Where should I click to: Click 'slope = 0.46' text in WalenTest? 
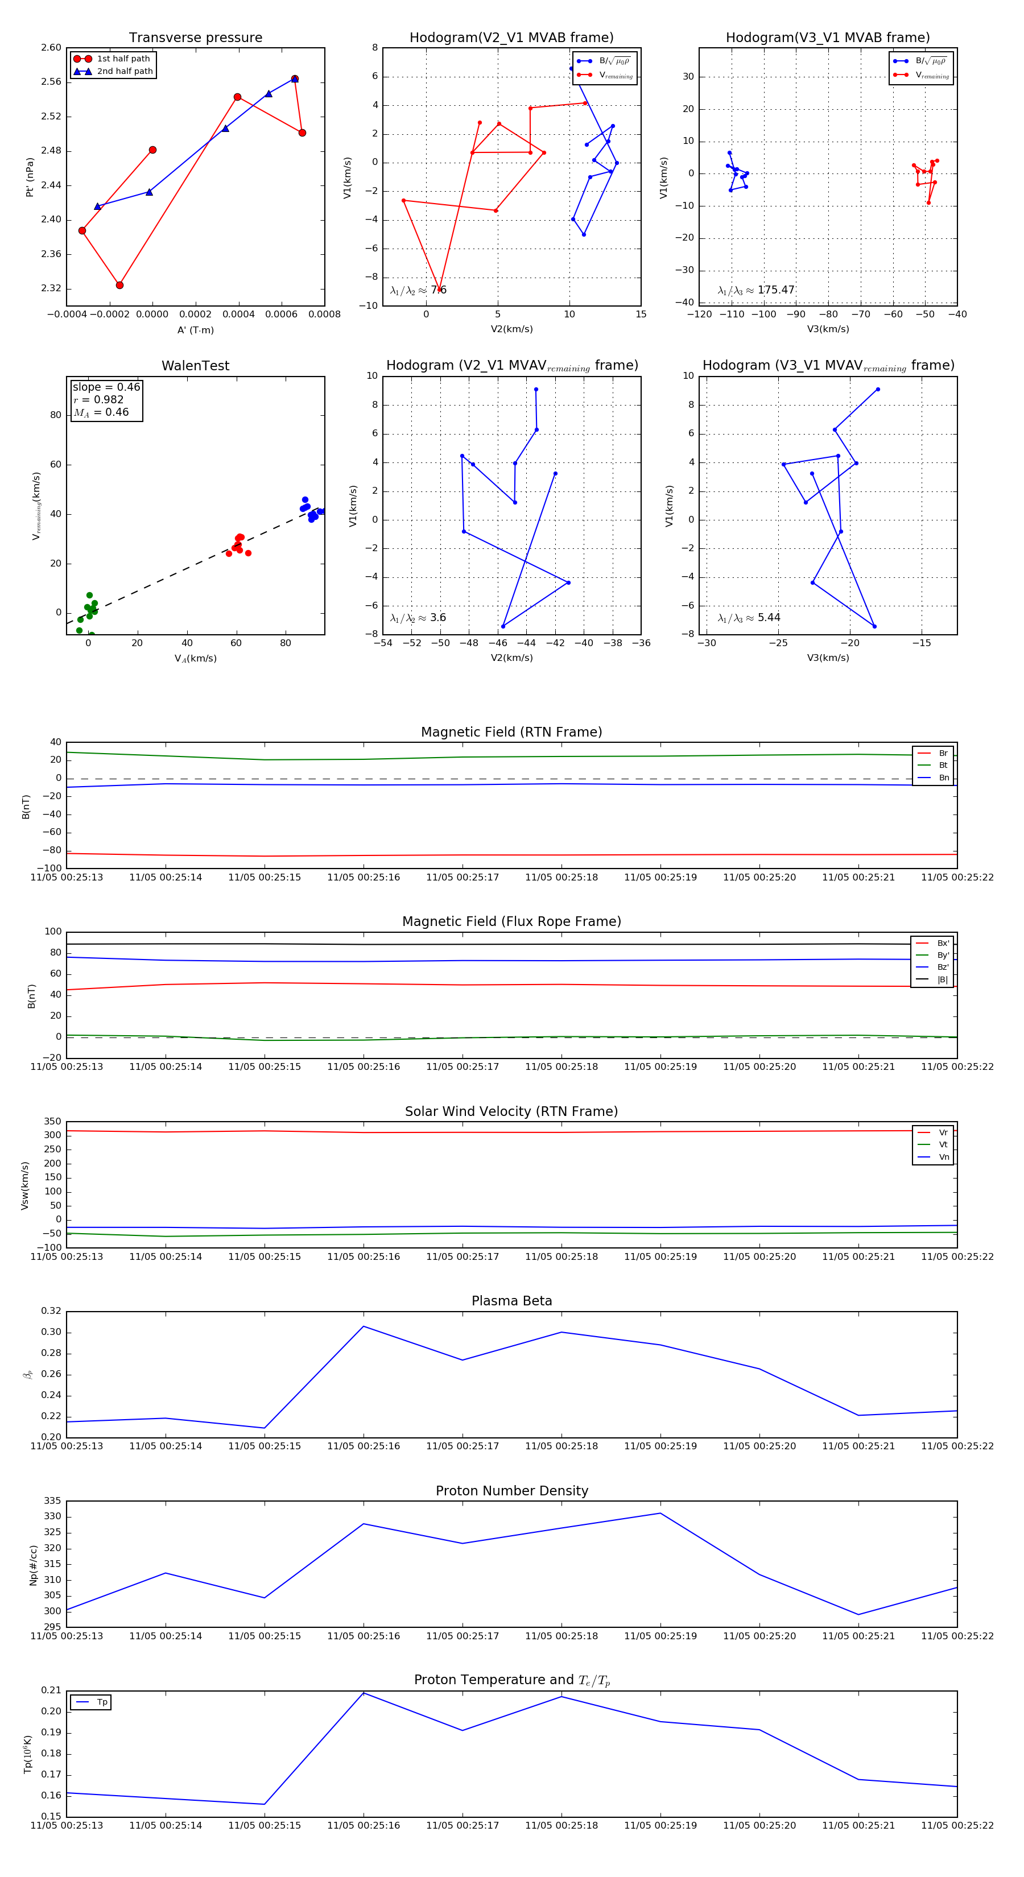point(106,387)
